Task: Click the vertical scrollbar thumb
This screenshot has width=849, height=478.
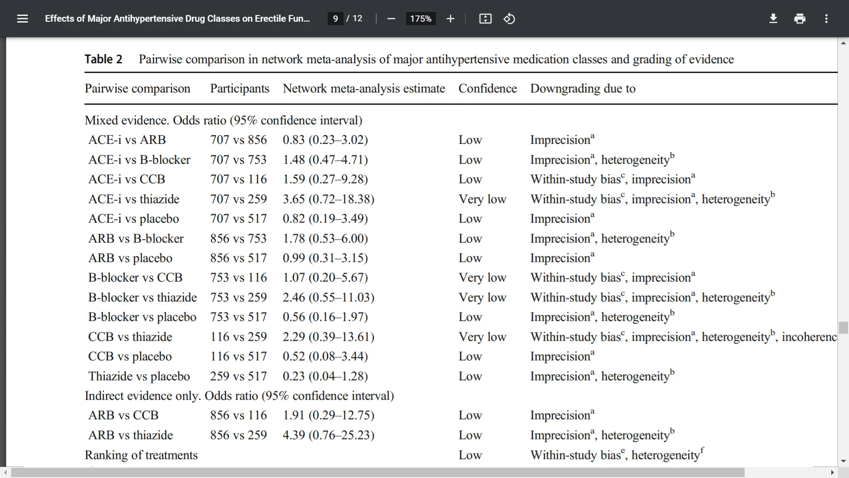Action: [843, 328]
